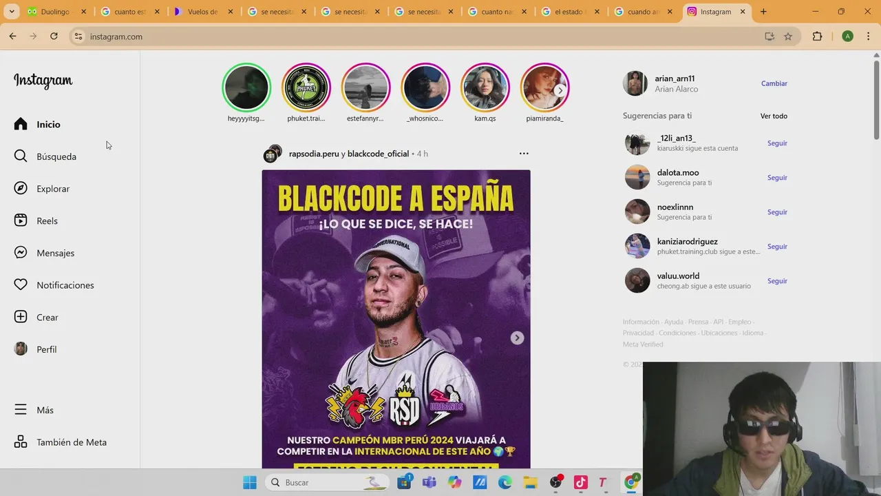The width and height of the screenshot is (881, 496).
Task: Open the Extensions puzzle icon
Action: [x=818, y=37]
